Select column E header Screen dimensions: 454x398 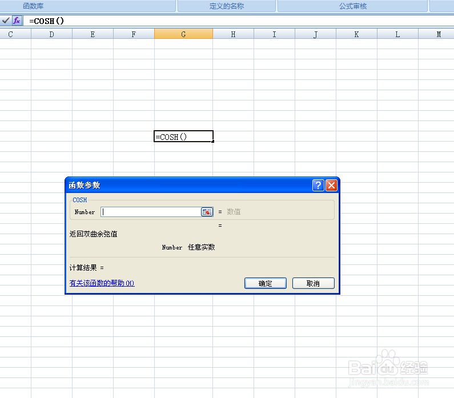pyautogui.click(x=93, y=34)
